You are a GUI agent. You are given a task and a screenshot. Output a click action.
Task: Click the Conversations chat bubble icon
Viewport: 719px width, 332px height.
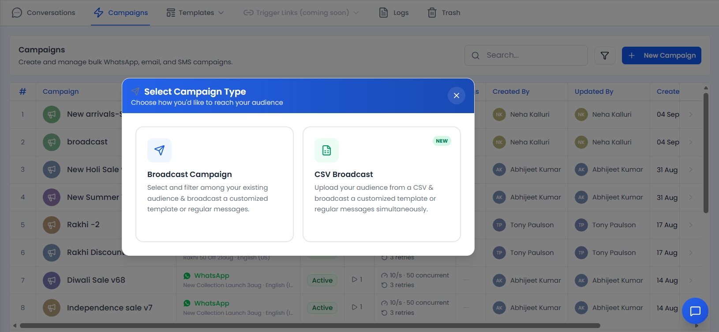point(17,13)
